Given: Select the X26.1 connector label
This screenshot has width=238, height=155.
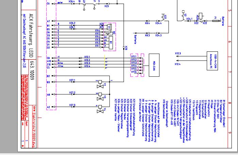Looking at the screenshot, I should click(72, 27).
